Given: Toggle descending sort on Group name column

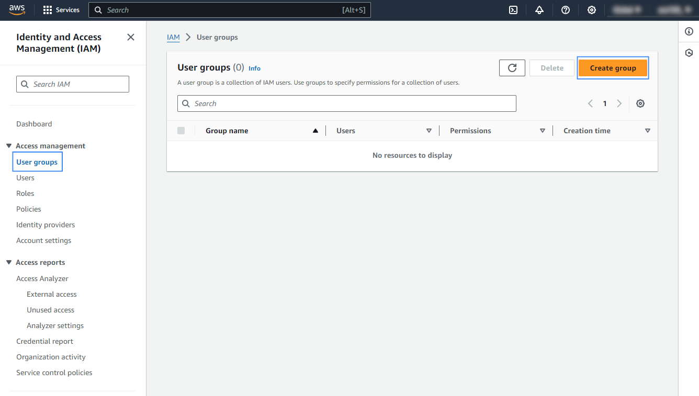Looking at the screenshot, I should tap(315, 130).
